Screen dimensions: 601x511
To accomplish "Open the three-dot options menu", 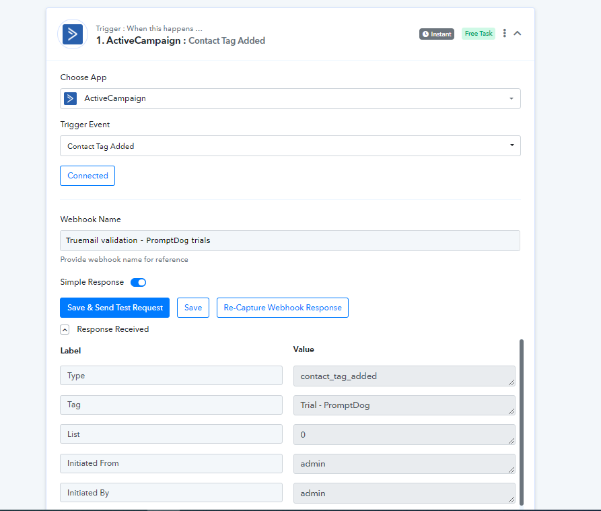I will tap(504, 34).
